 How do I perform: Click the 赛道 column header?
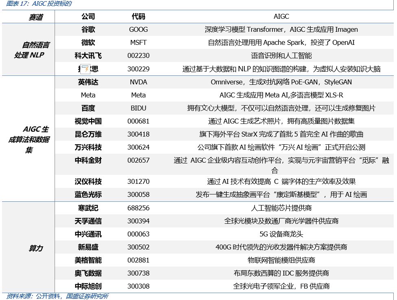pyautogui.click(x=37, y=16)
